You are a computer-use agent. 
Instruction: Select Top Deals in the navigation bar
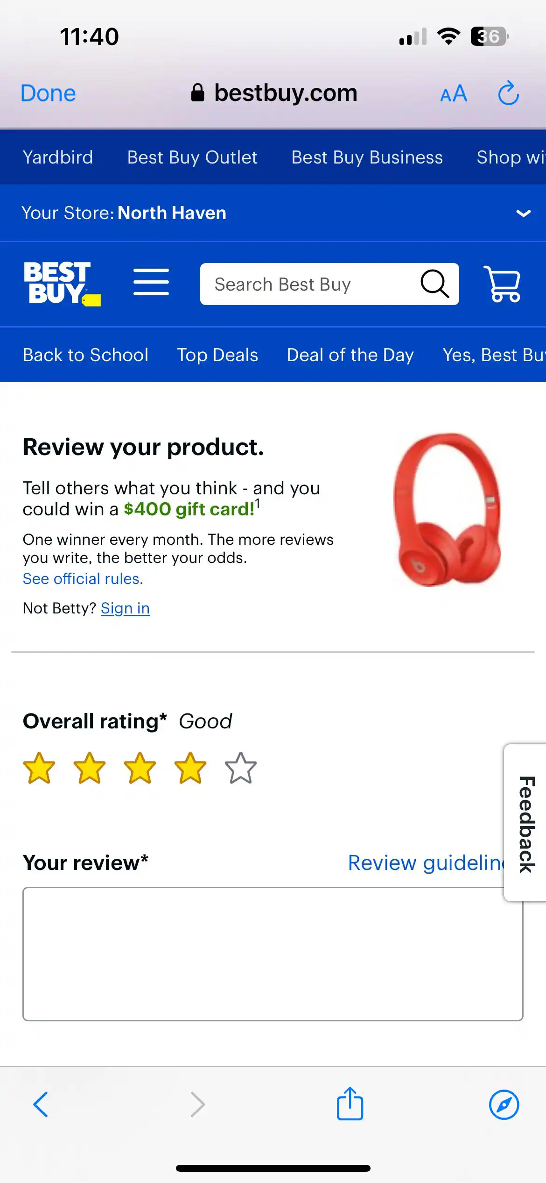(217, 355)
